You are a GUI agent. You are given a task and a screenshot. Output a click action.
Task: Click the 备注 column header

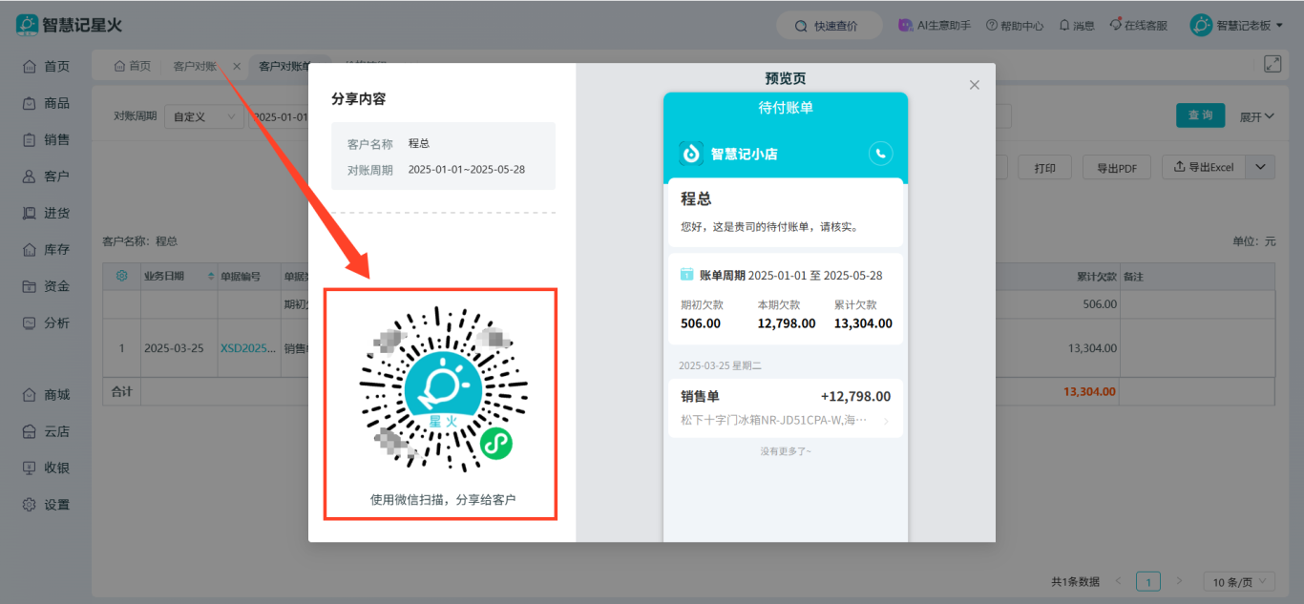[1133, 276]
